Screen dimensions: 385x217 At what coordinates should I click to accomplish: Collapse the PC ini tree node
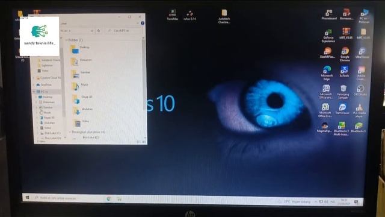(x=34, y=92)
